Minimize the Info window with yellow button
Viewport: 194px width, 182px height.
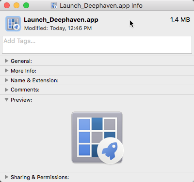(16, 5)
